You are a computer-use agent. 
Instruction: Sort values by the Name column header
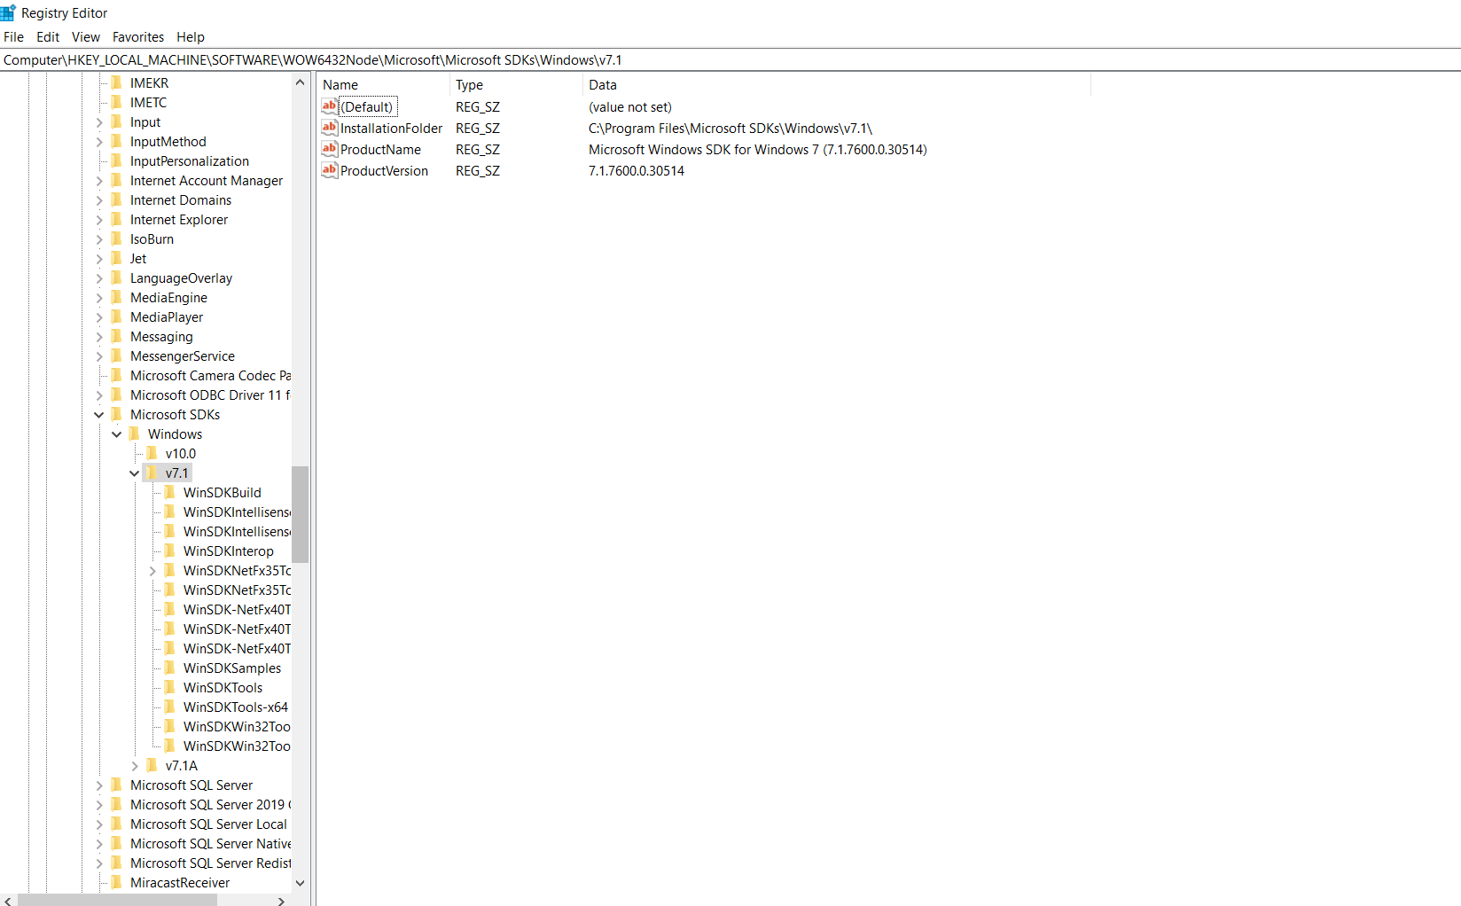384,85
